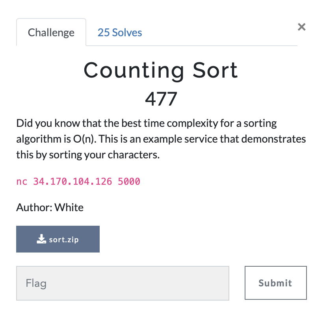The image size is (327, 312).
Task: Download the sort.zip attachment
Action: pos(58,239)
